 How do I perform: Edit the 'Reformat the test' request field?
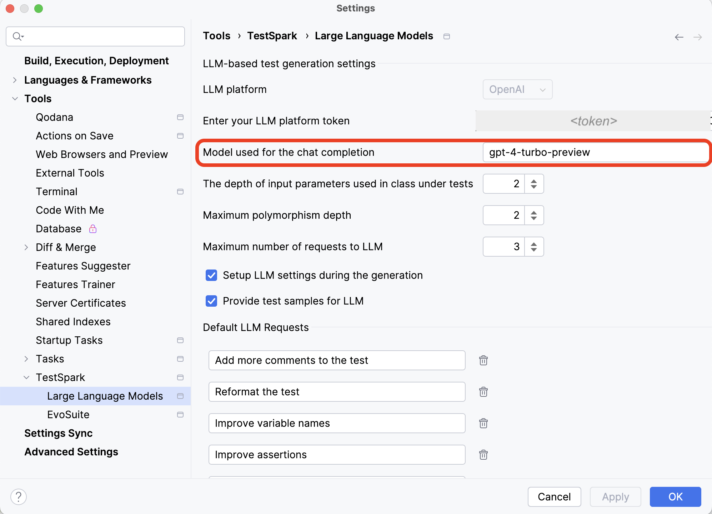[337, 392]
